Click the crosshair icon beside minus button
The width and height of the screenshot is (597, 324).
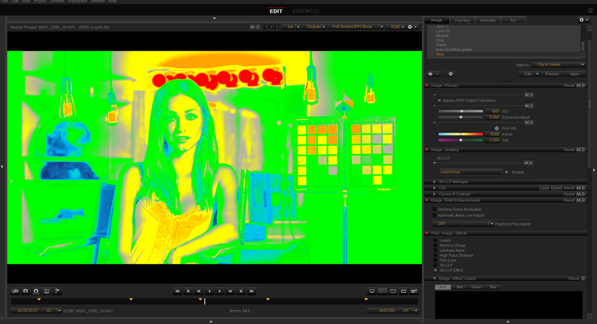(x=451, y=74)
